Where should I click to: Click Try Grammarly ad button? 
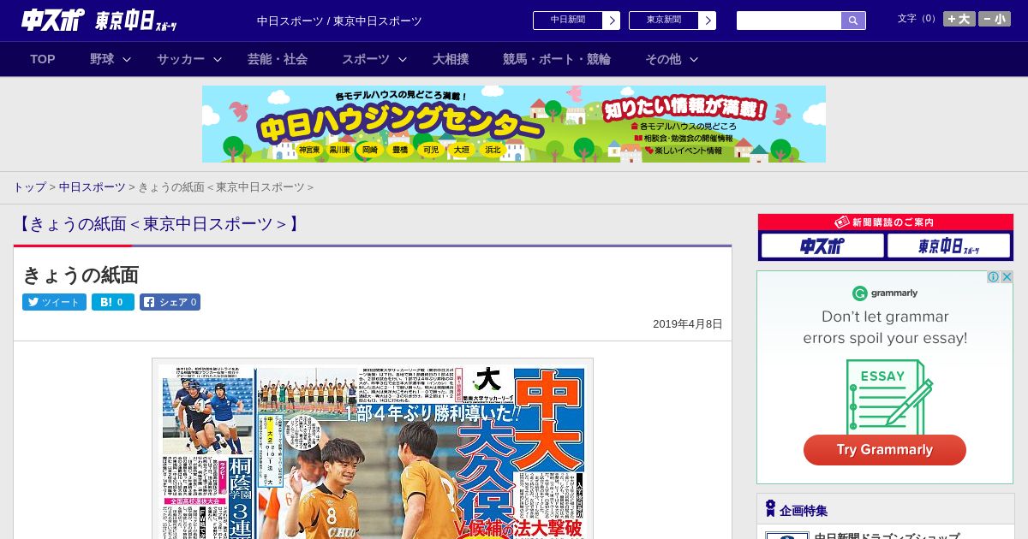coord(885,450)
